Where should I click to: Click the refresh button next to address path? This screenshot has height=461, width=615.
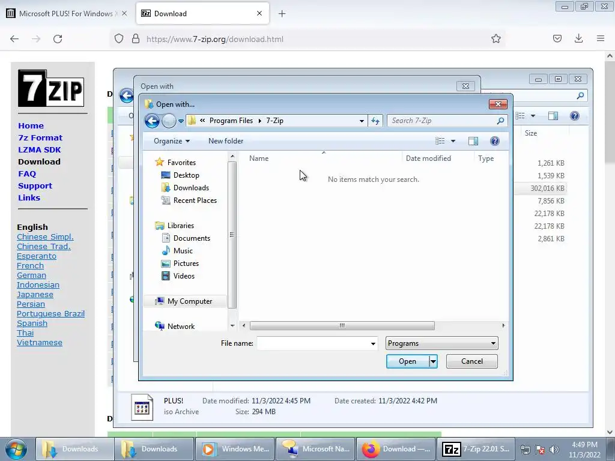click(x=375, y=121)
